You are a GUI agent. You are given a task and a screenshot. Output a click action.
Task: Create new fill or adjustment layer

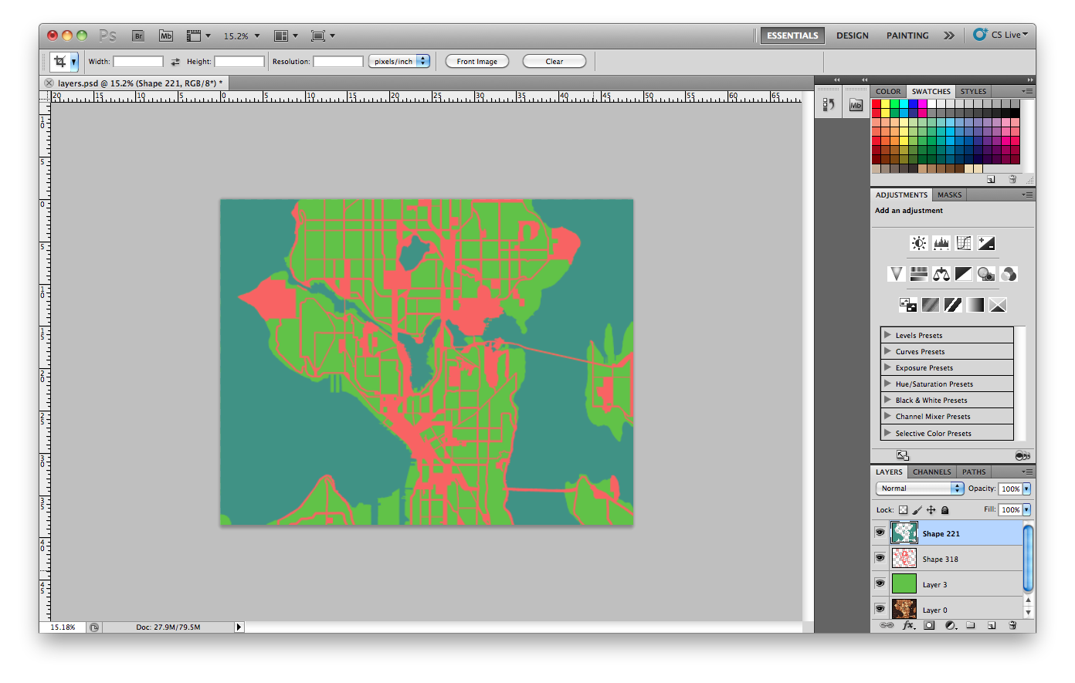(x=950, y=625)
